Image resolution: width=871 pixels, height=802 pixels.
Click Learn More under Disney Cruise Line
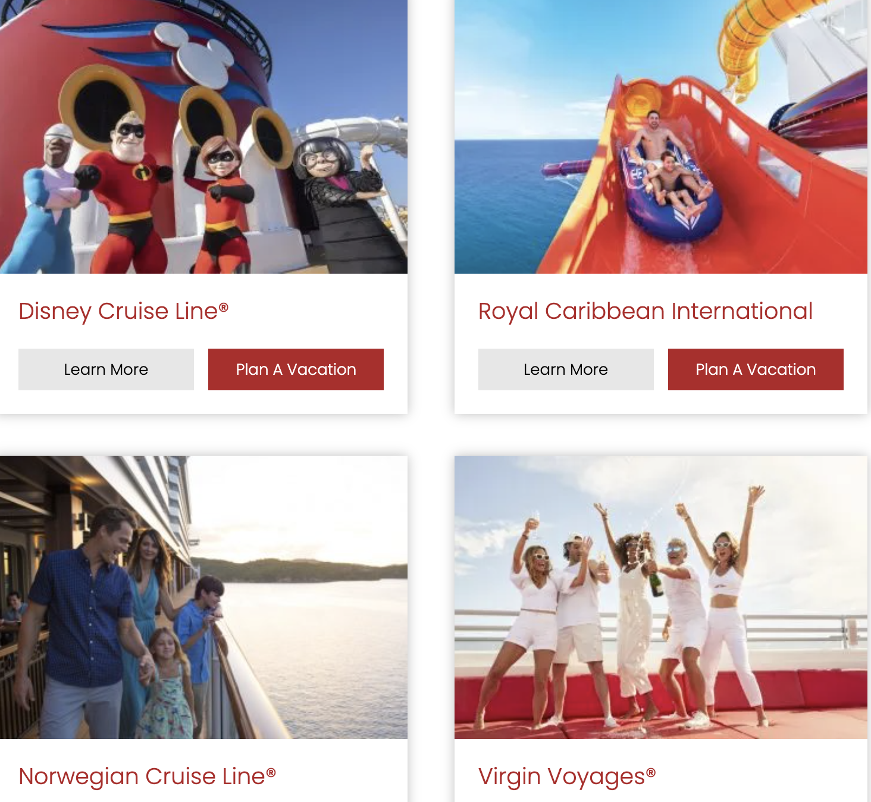point(106,369)
